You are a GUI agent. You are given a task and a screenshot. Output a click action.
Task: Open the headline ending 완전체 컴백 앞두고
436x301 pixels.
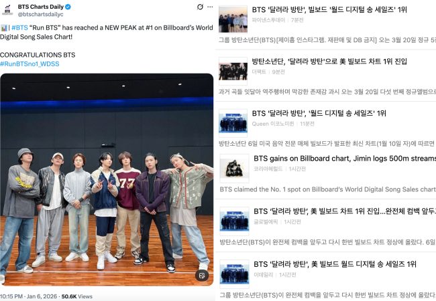coord(345,211)
